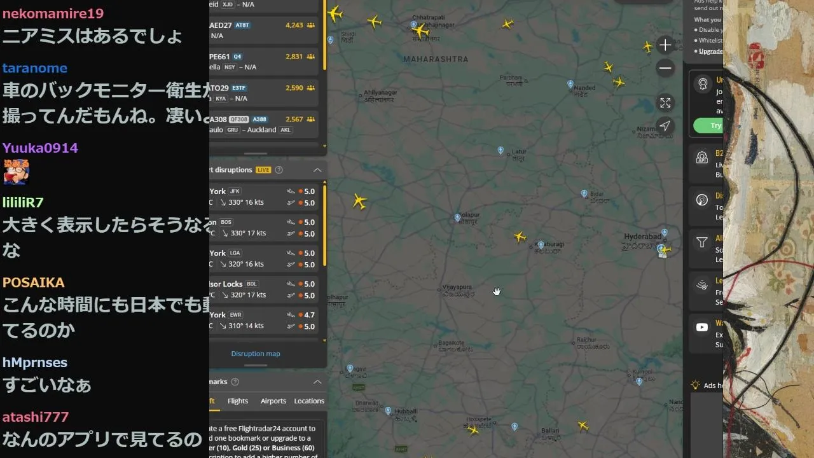Toggle fullscreen map view icon

(x=665, y=102)
